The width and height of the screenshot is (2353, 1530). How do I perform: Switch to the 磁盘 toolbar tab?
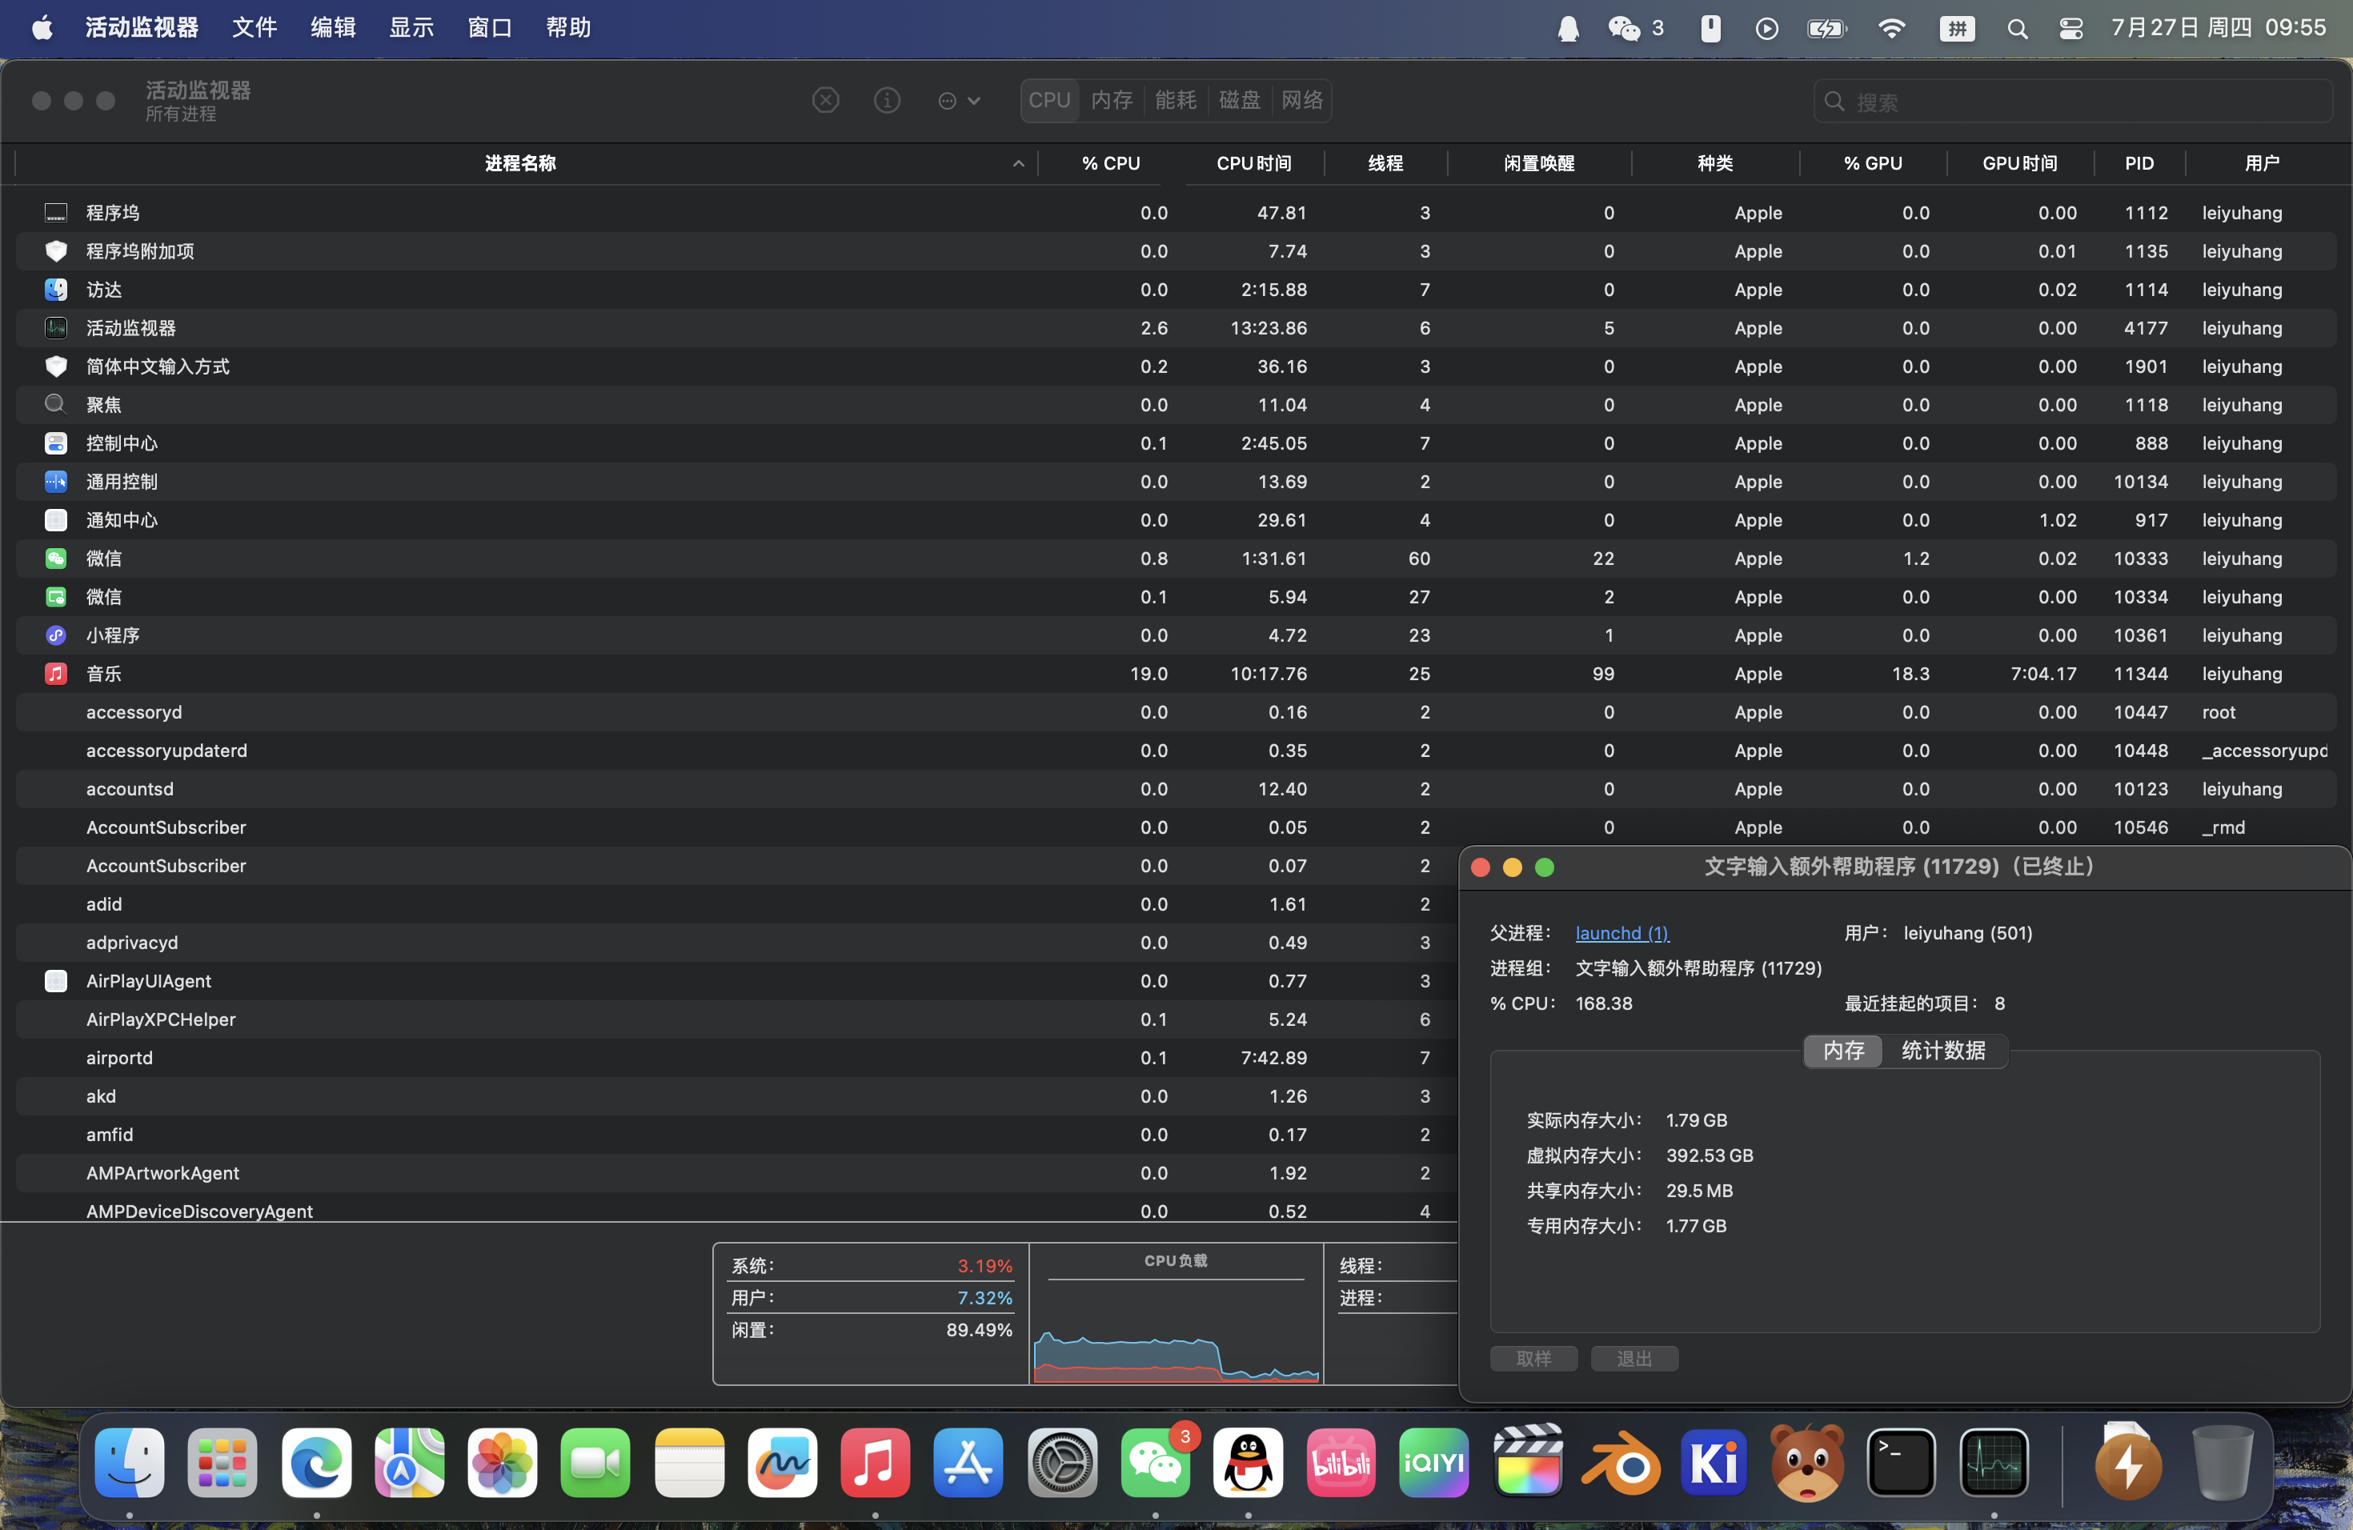[1239, 100]
